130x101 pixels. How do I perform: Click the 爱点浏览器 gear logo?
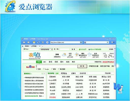10,6
